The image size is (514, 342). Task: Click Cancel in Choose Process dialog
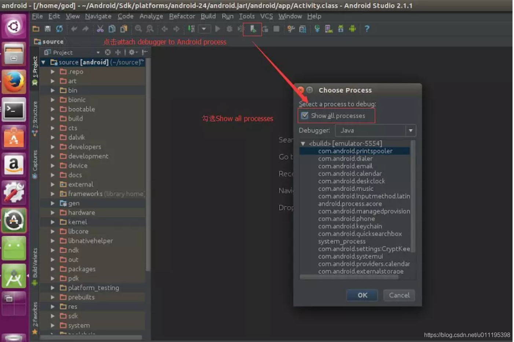coord(399,295)
